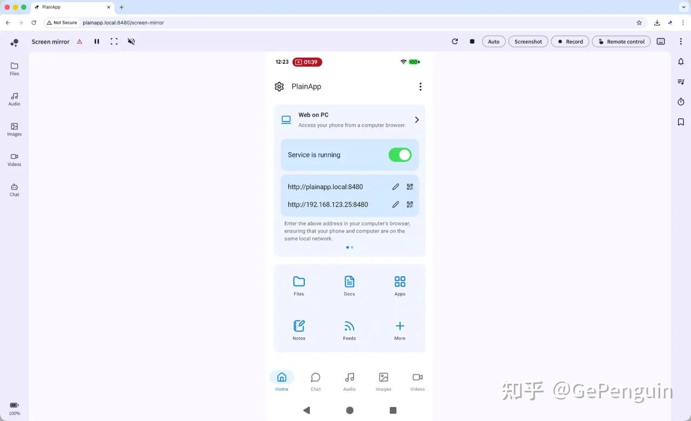The image size is (691, 421).
Task: Click the Web on PC laptop icon
Action: click(286, 120)
